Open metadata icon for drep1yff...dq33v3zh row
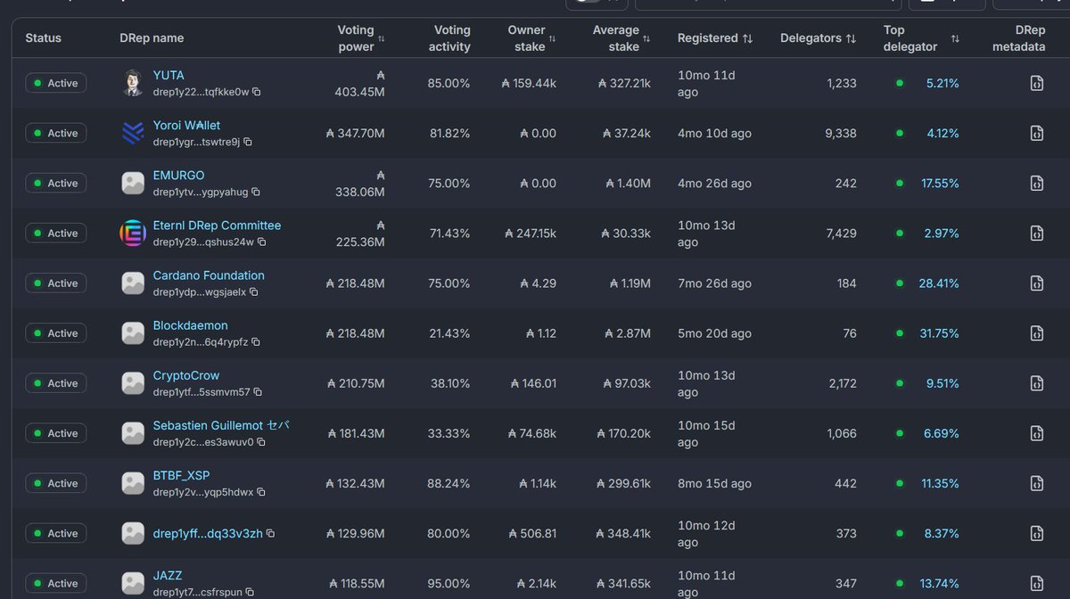 pyautogui.click(x=1036, y=533)
